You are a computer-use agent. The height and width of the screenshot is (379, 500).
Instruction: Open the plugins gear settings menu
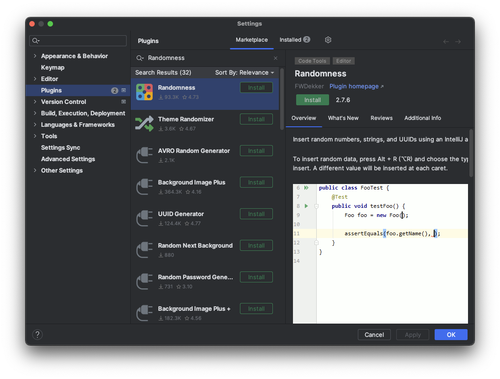(x=328, y=40)
